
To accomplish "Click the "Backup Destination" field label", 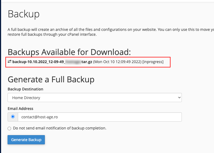I will tap(25, 89).
